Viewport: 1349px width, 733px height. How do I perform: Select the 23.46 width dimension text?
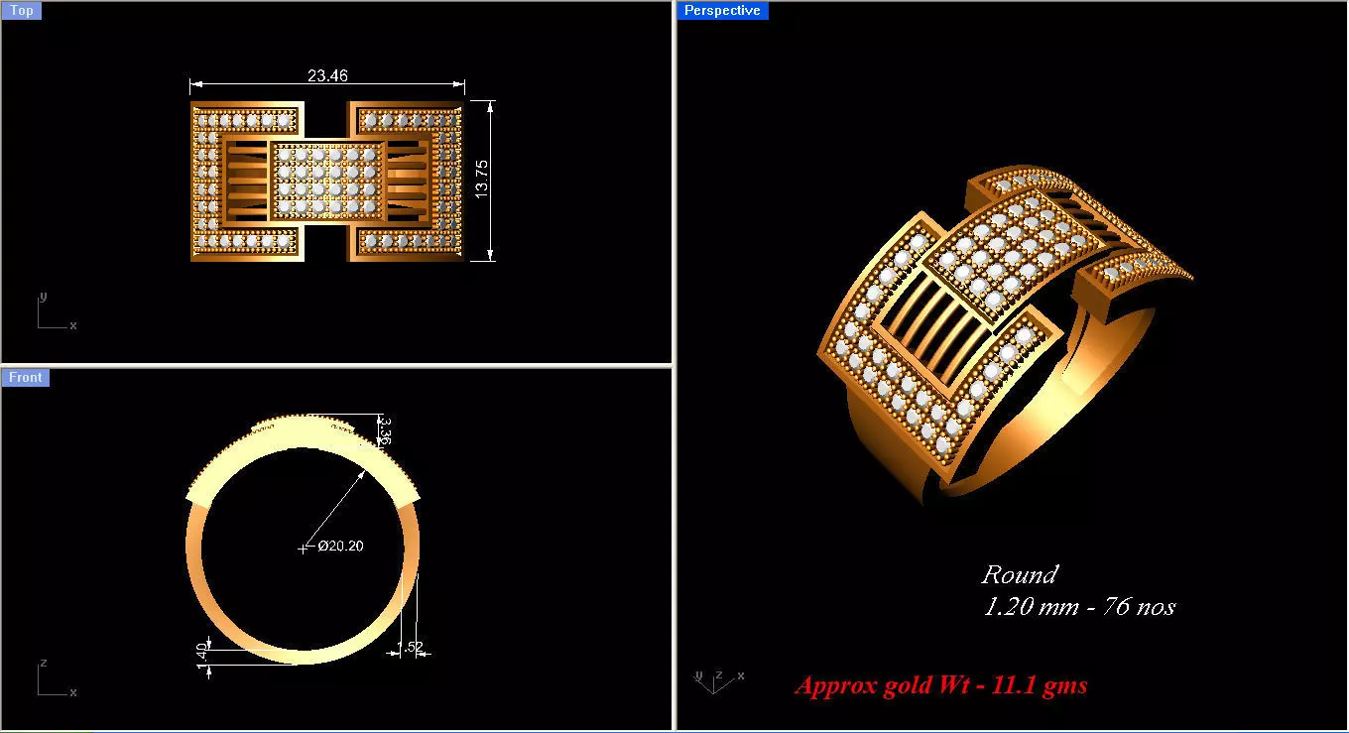(x=327, y=75)
